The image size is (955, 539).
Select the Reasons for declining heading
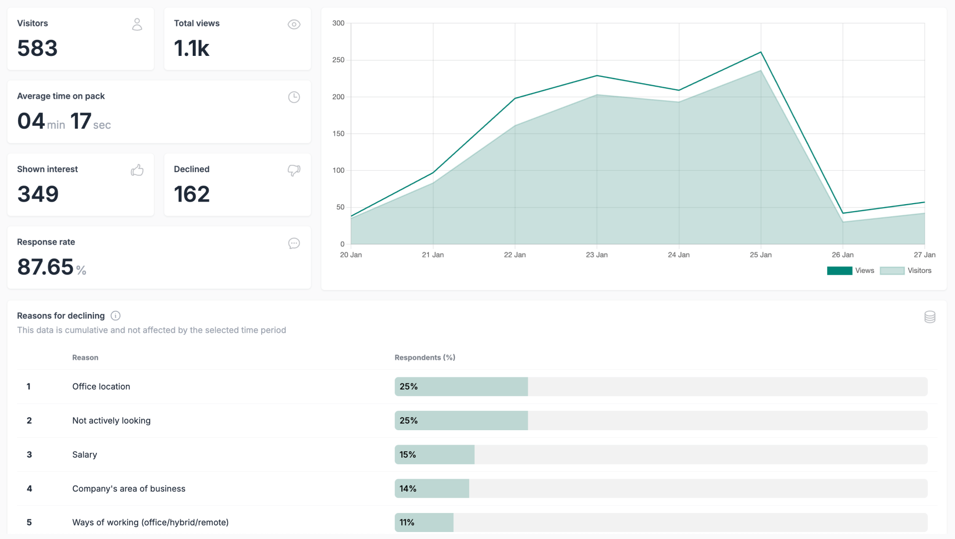(60, 315)
